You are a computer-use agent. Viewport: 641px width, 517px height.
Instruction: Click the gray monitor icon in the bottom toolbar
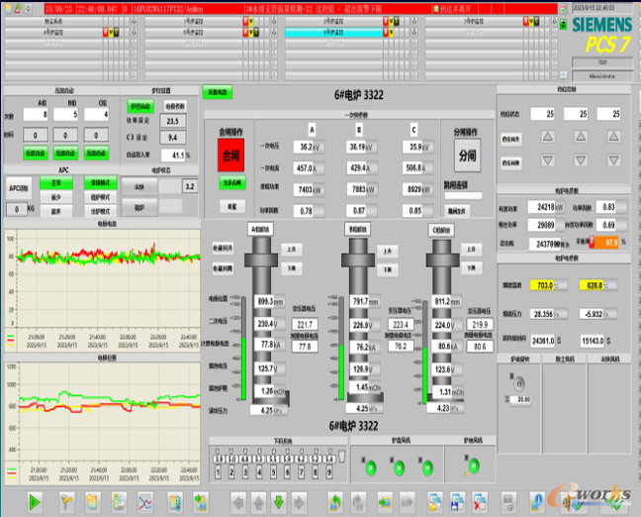pos(508,502)
